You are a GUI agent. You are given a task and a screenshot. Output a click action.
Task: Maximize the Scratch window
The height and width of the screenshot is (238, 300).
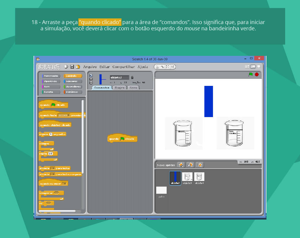tap(251, 58)
